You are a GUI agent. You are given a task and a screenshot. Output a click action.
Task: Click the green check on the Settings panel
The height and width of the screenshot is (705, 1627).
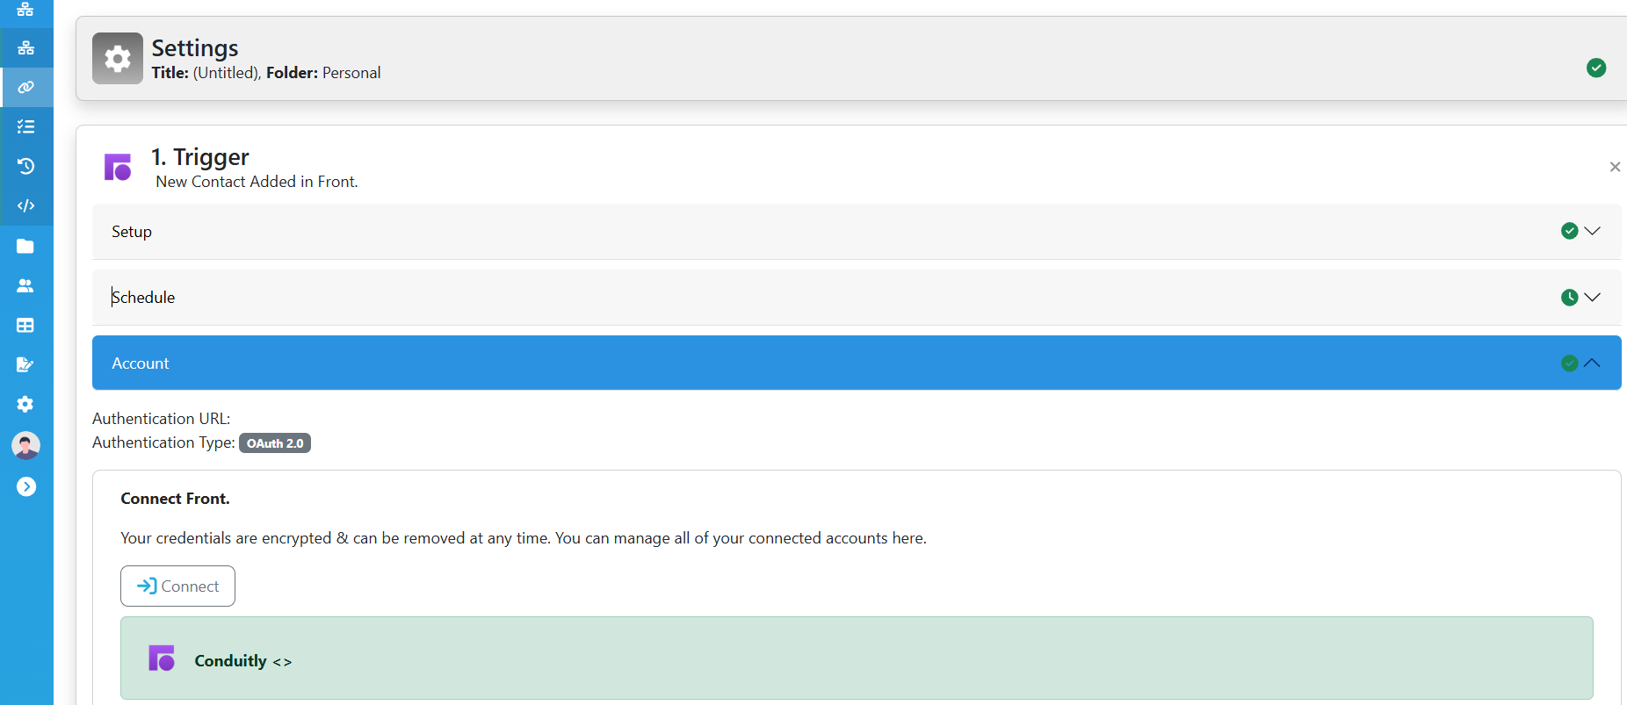coord(1596,68)
